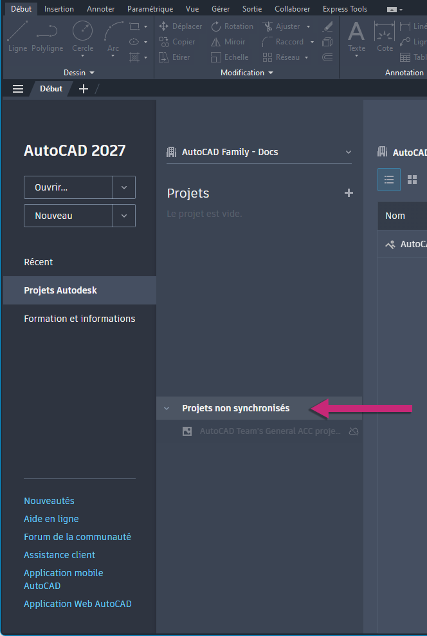Collapse Projets non synchronisés section
The height and width of the screenshot is (636, 427).
point(167,408)
